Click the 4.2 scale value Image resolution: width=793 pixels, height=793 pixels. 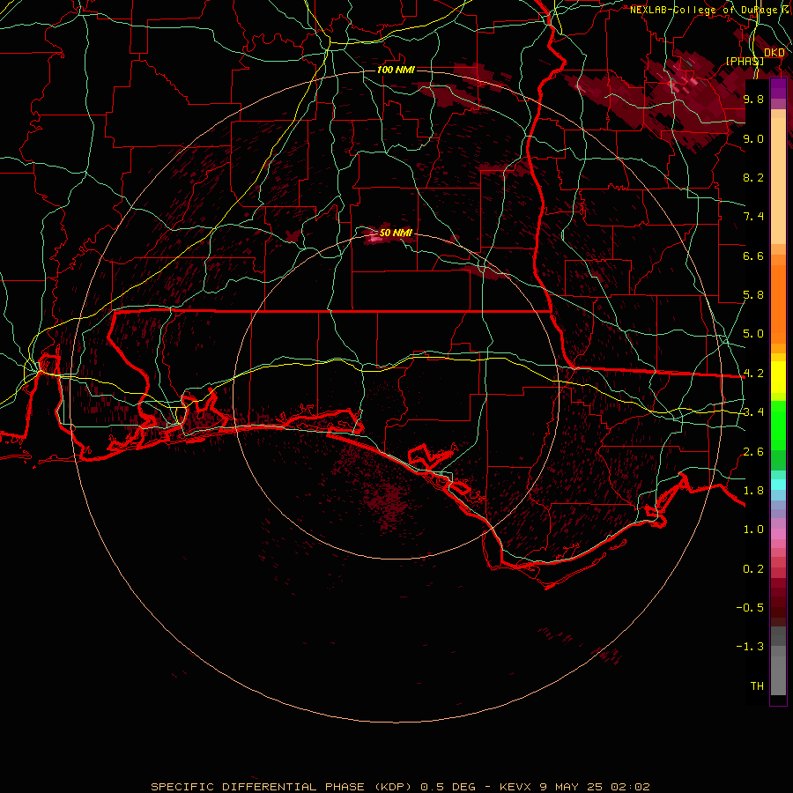753,374
